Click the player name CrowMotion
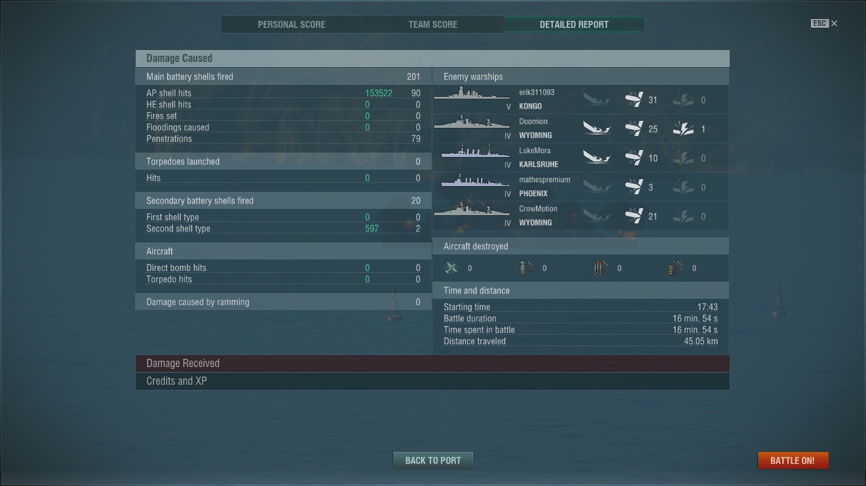This screenshot has width=866, height=486. pos(538,209)
